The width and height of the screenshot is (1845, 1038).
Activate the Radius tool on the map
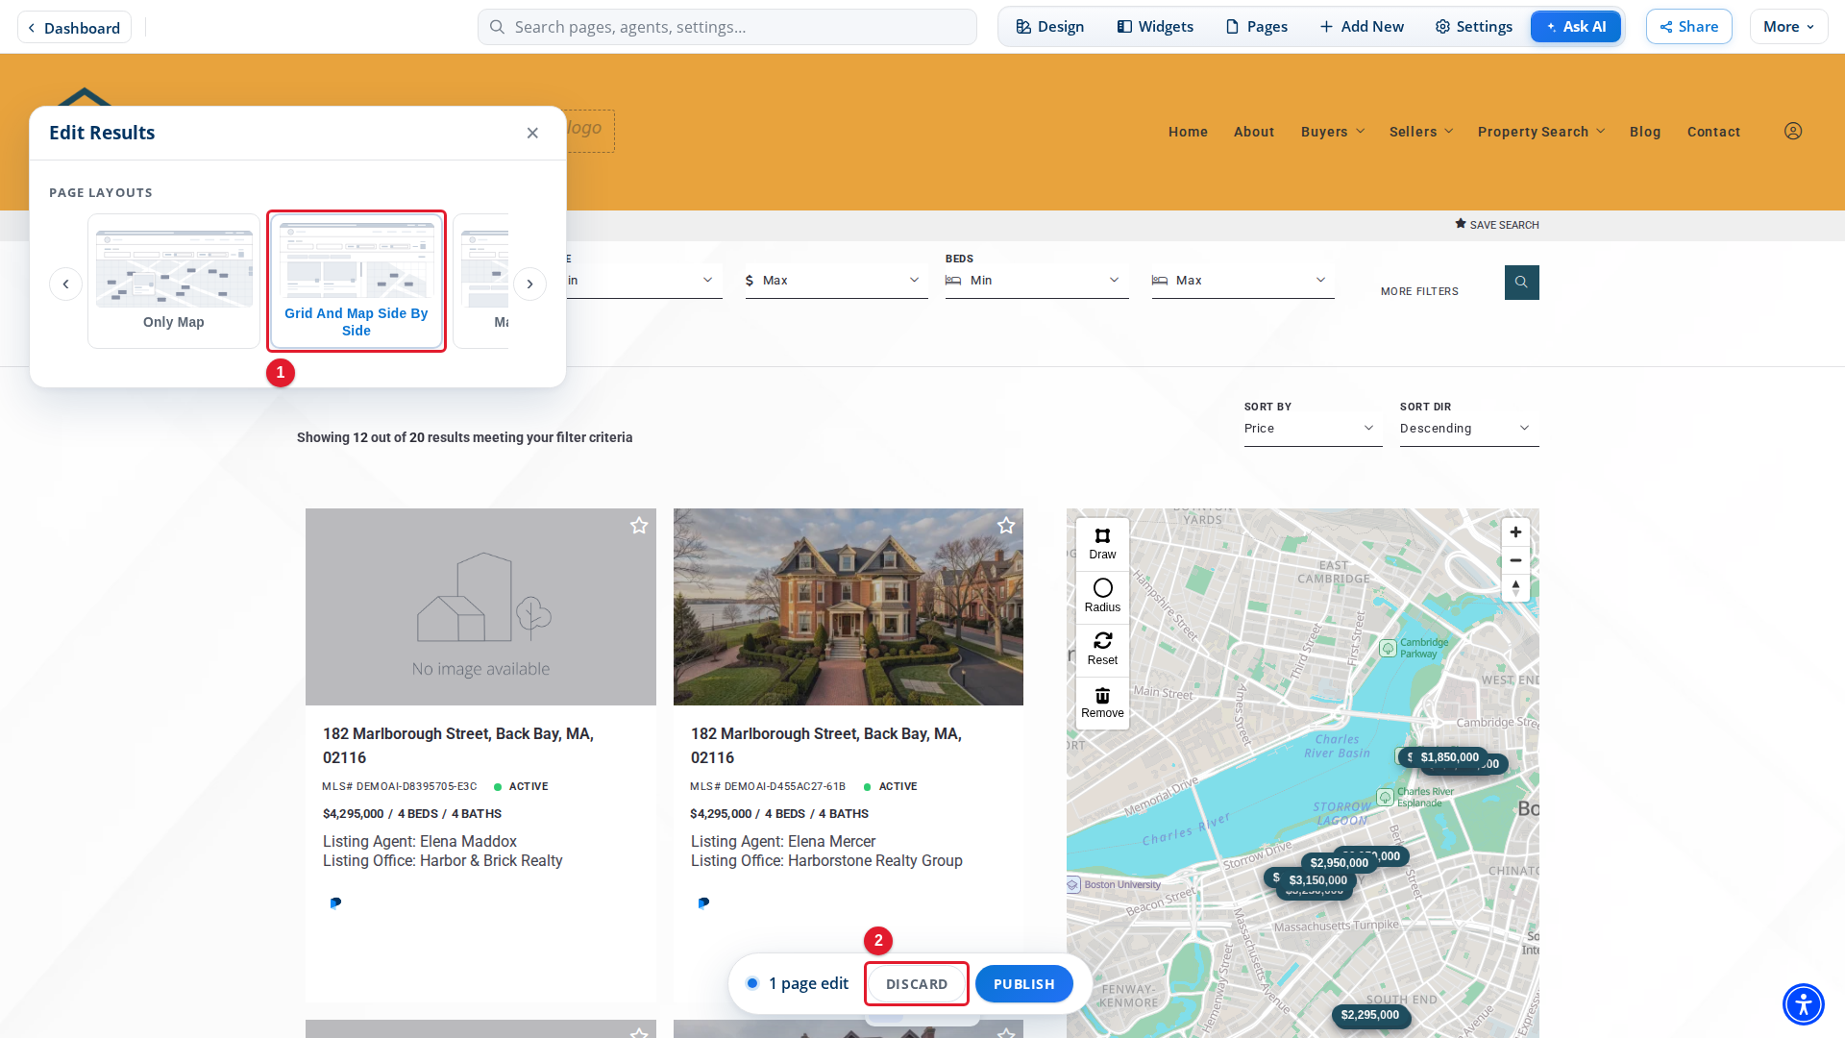[1102, 597]
